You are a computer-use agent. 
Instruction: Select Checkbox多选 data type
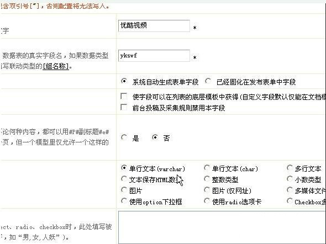point(290,201)
